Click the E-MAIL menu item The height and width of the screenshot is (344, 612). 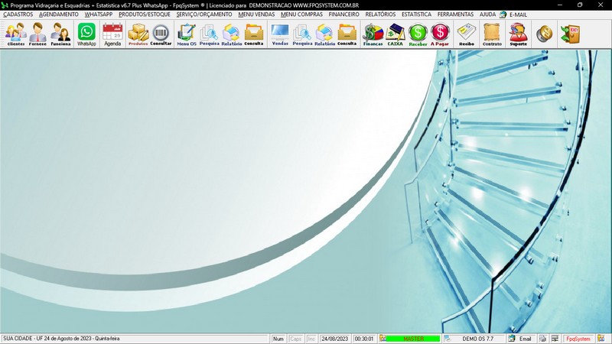[x=518, y=15]
